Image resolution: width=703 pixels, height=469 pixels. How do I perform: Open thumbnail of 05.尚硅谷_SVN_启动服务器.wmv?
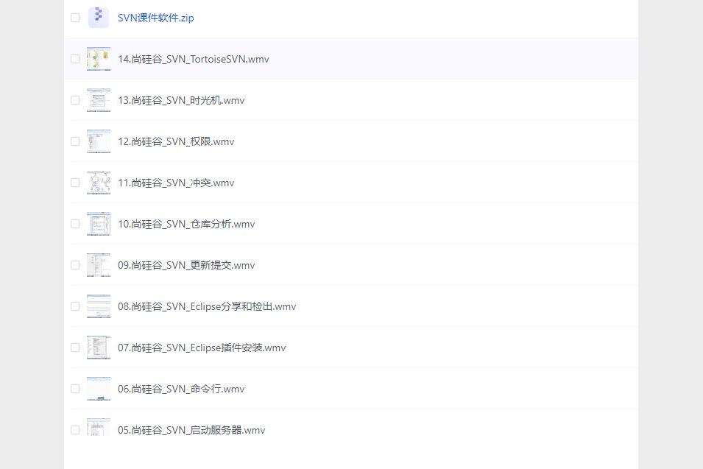click(98, 427)
